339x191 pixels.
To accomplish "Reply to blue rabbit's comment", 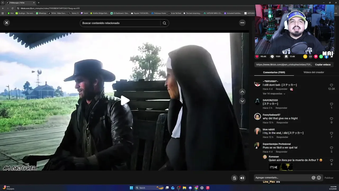I will coord(282,137).
